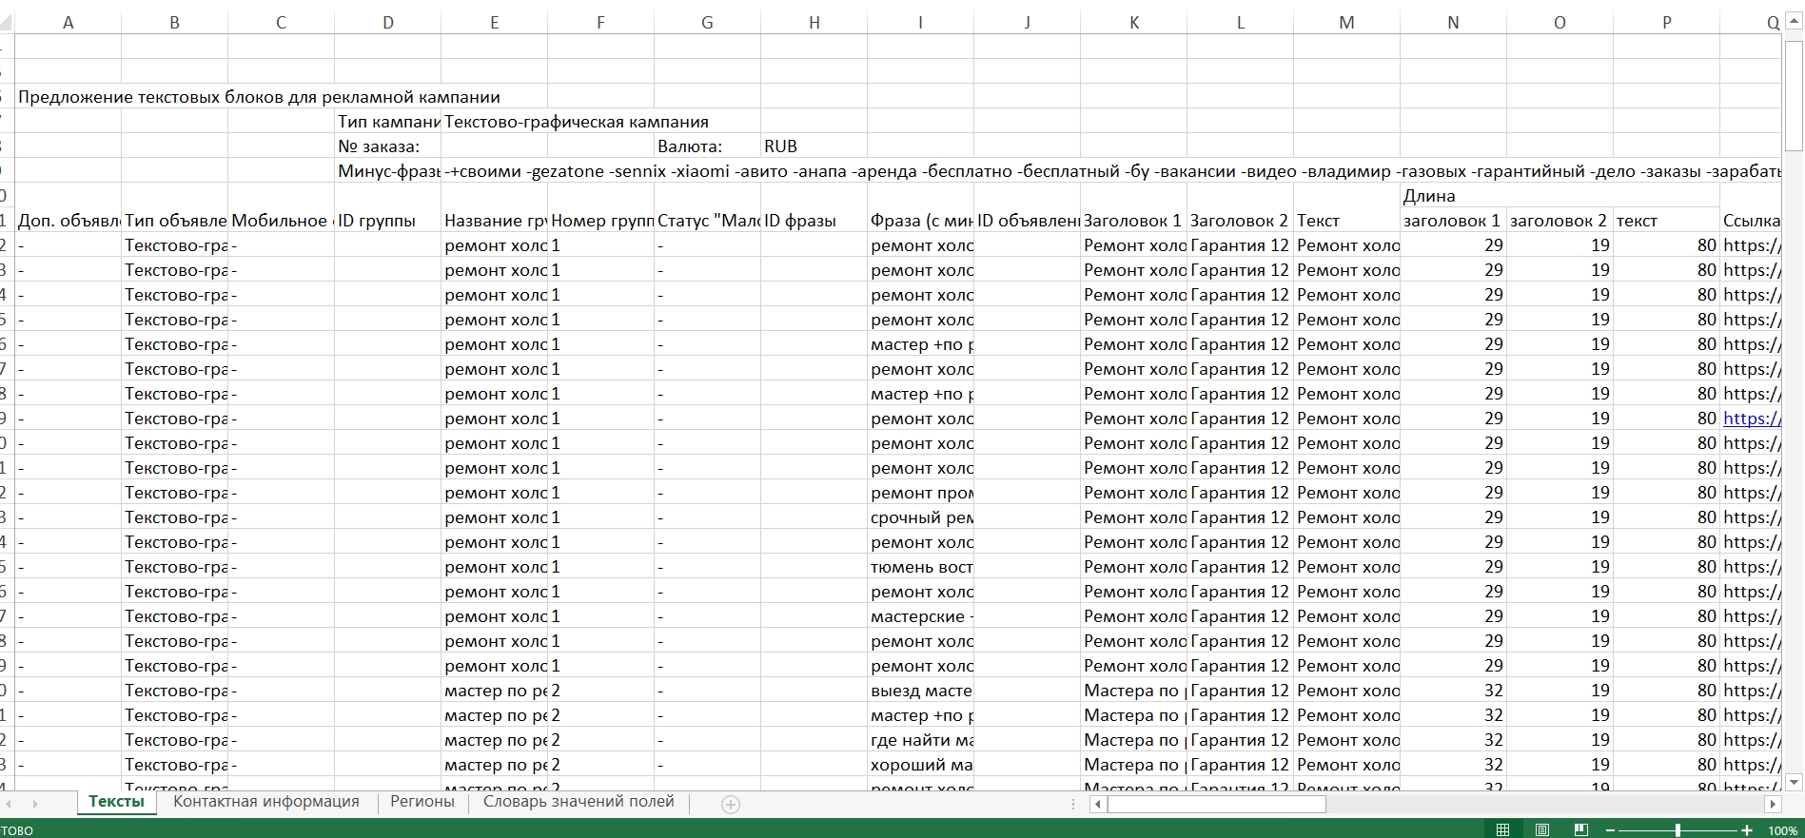The height and width of the screenshot is (838, 1805).
Task: Select column D header
Action: tap(388, 23)
